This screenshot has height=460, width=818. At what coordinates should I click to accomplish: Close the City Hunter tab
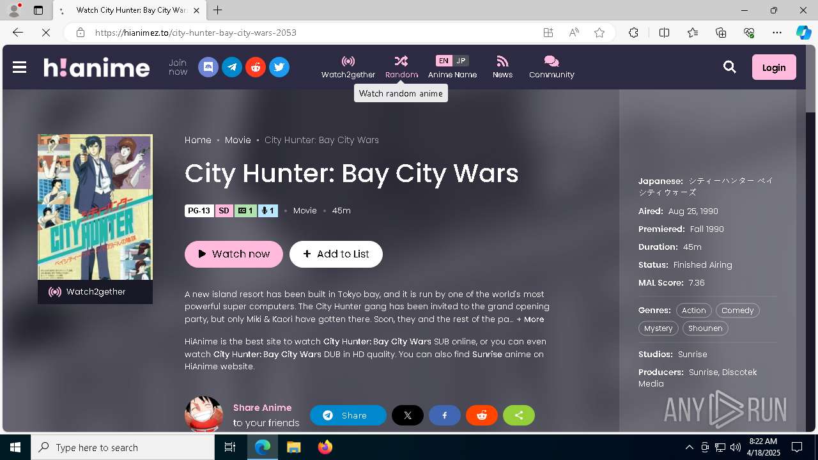[x=197, y=10]
